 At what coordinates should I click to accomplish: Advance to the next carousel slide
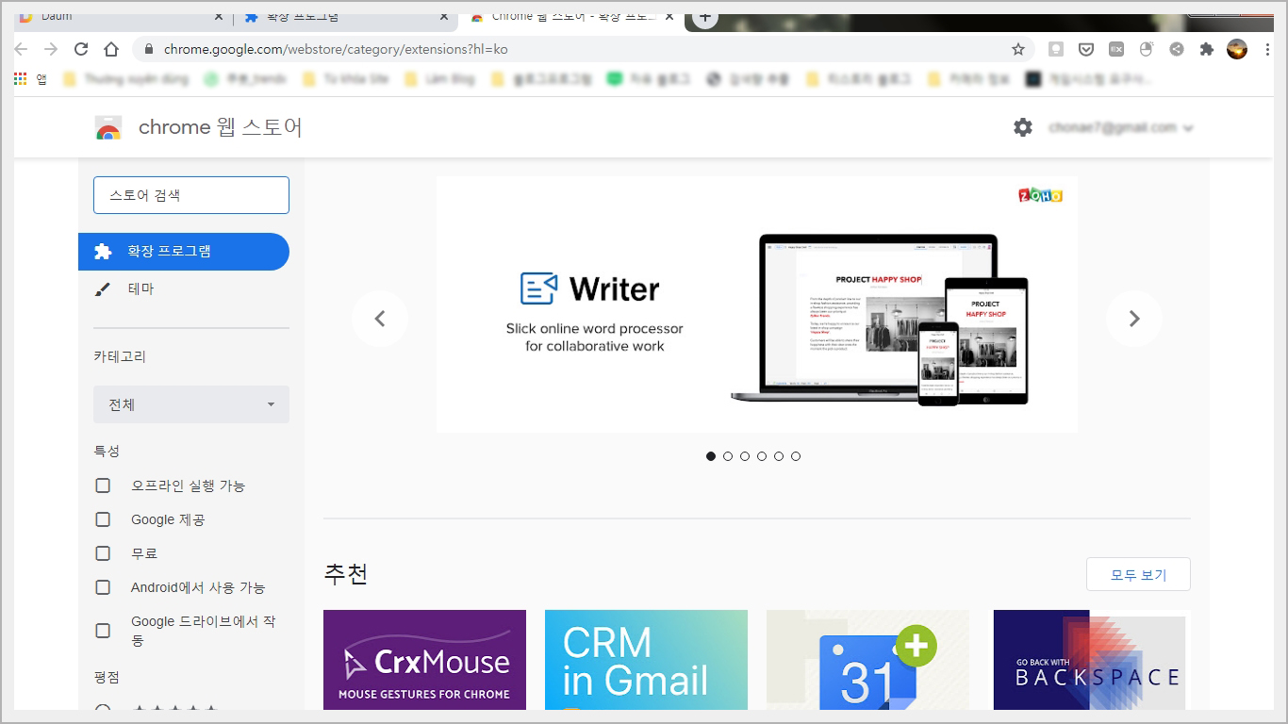point(1134,319)
